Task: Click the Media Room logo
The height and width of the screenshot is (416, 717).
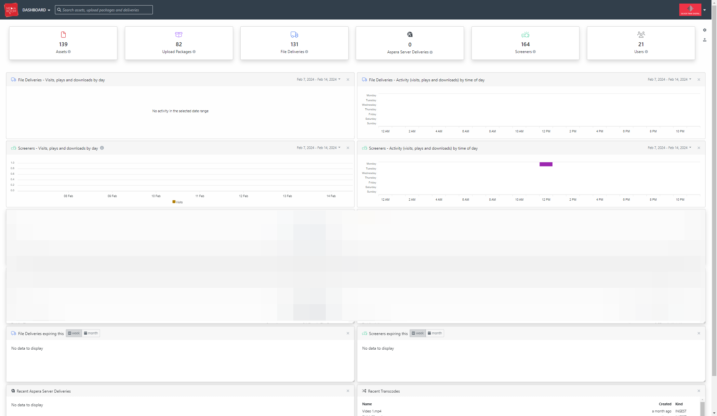Action: tap(11, 10)
